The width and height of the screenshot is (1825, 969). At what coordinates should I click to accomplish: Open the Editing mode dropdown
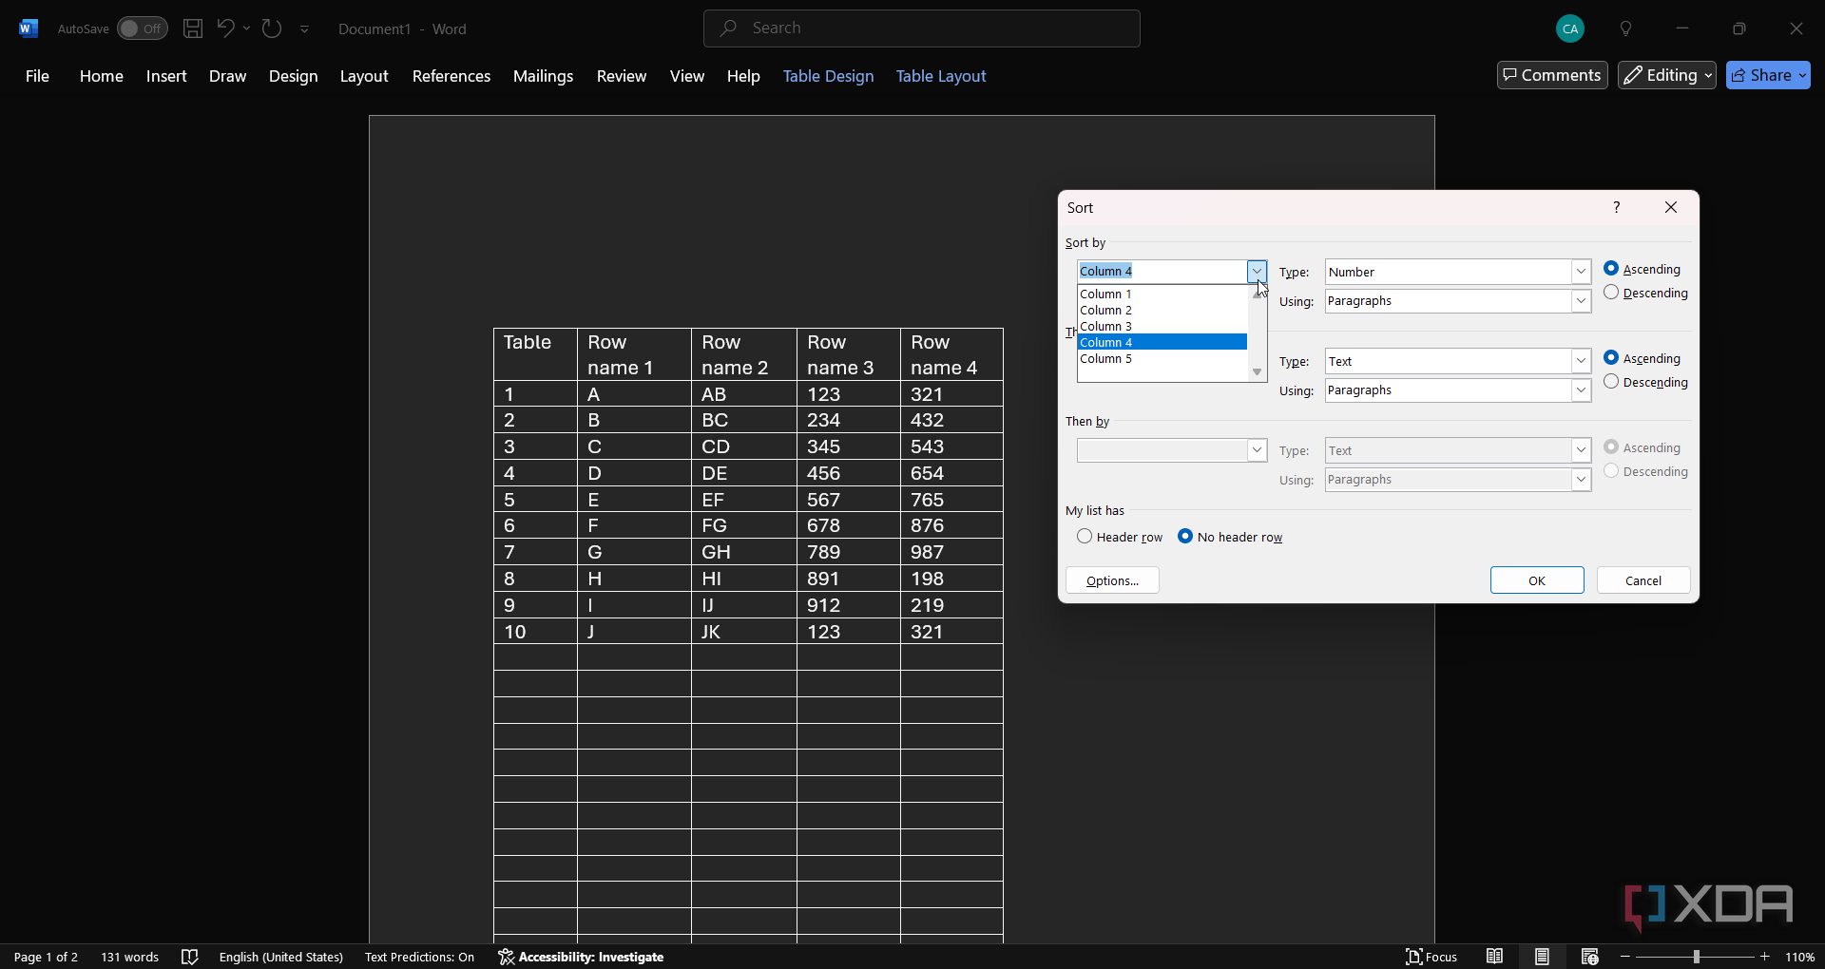pos(1667,75)
